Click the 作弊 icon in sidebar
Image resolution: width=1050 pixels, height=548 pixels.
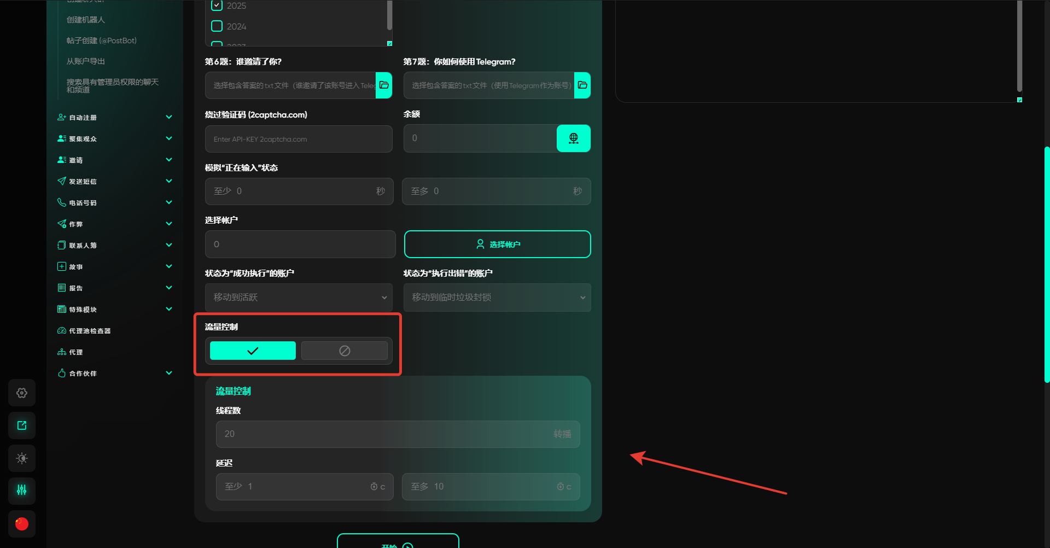(62, 224)
